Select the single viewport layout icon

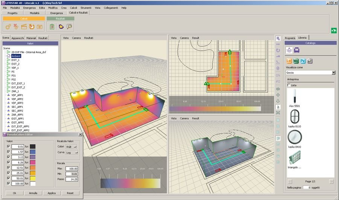pos(278,120)
